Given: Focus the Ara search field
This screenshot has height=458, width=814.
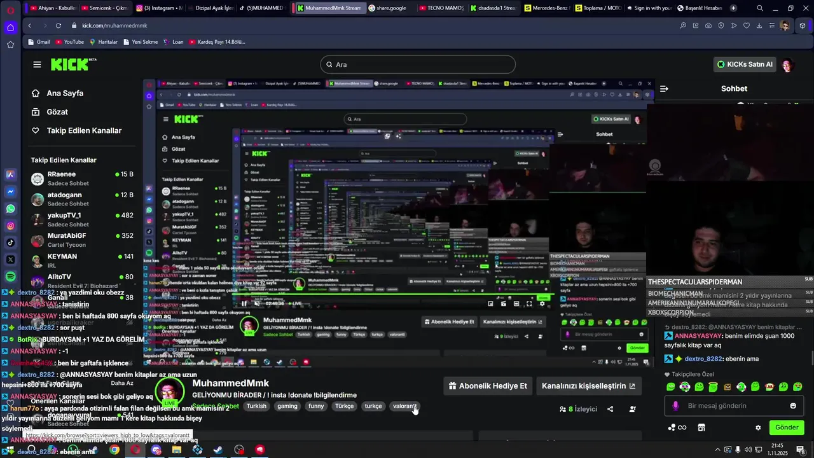Looking at the screenshot, I should click(x=418, y=64).
